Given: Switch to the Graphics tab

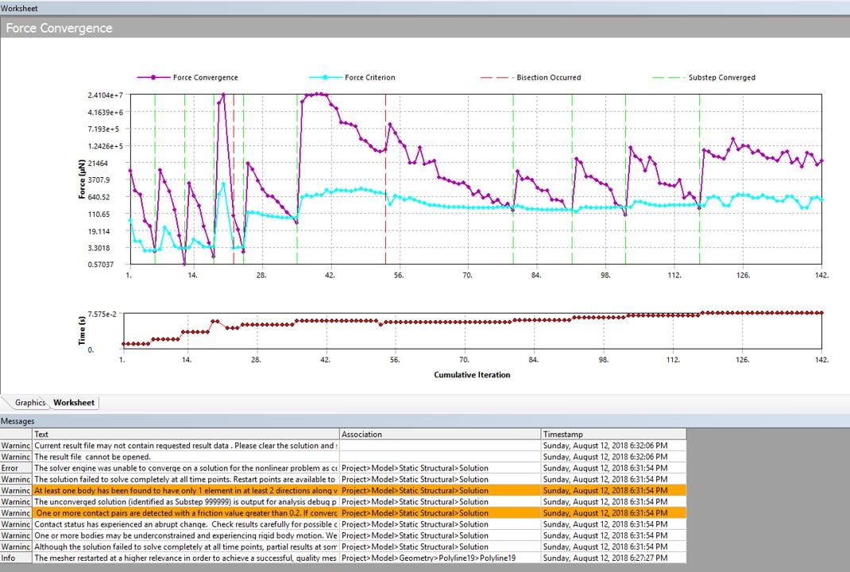Looking at the screenshot, I should (x=29, y=403).
